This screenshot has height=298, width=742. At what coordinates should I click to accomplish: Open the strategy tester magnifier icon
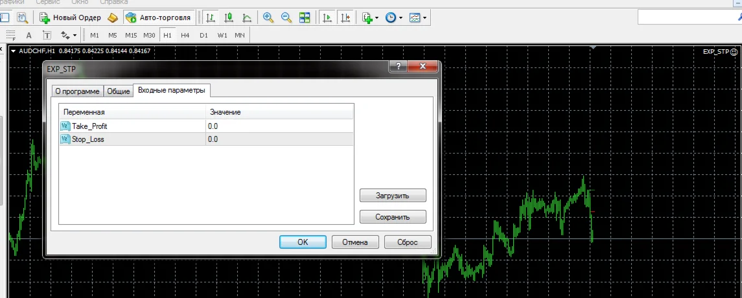point(22,18)
